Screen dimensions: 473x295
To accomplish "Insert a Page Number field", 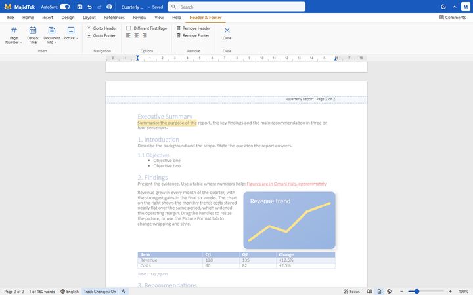I will pyautogui.click(x=14, y=35).
